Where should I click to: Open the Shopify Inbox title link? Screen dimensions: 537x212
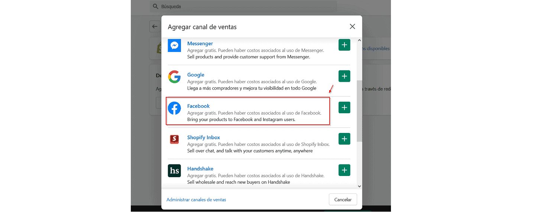click(203, 137)
